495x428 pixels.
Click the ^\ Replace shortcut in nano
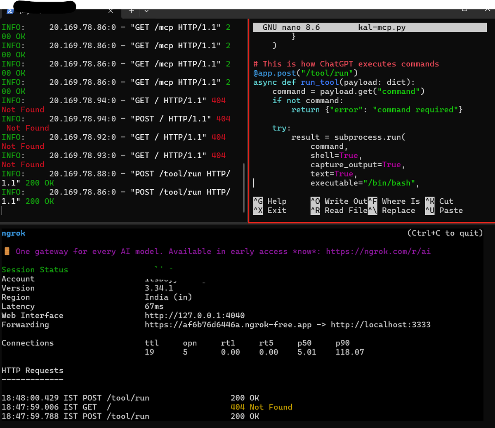pyautogui.click(x=391, y=210)
